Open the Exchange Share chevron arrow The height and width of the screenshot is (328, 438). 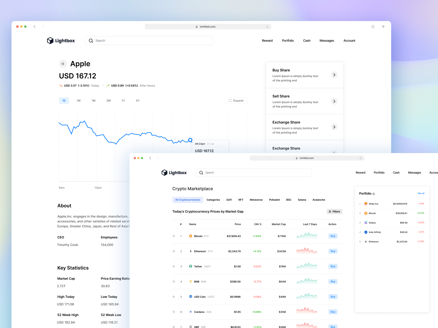pyautogui.click(x=334, y=127)
